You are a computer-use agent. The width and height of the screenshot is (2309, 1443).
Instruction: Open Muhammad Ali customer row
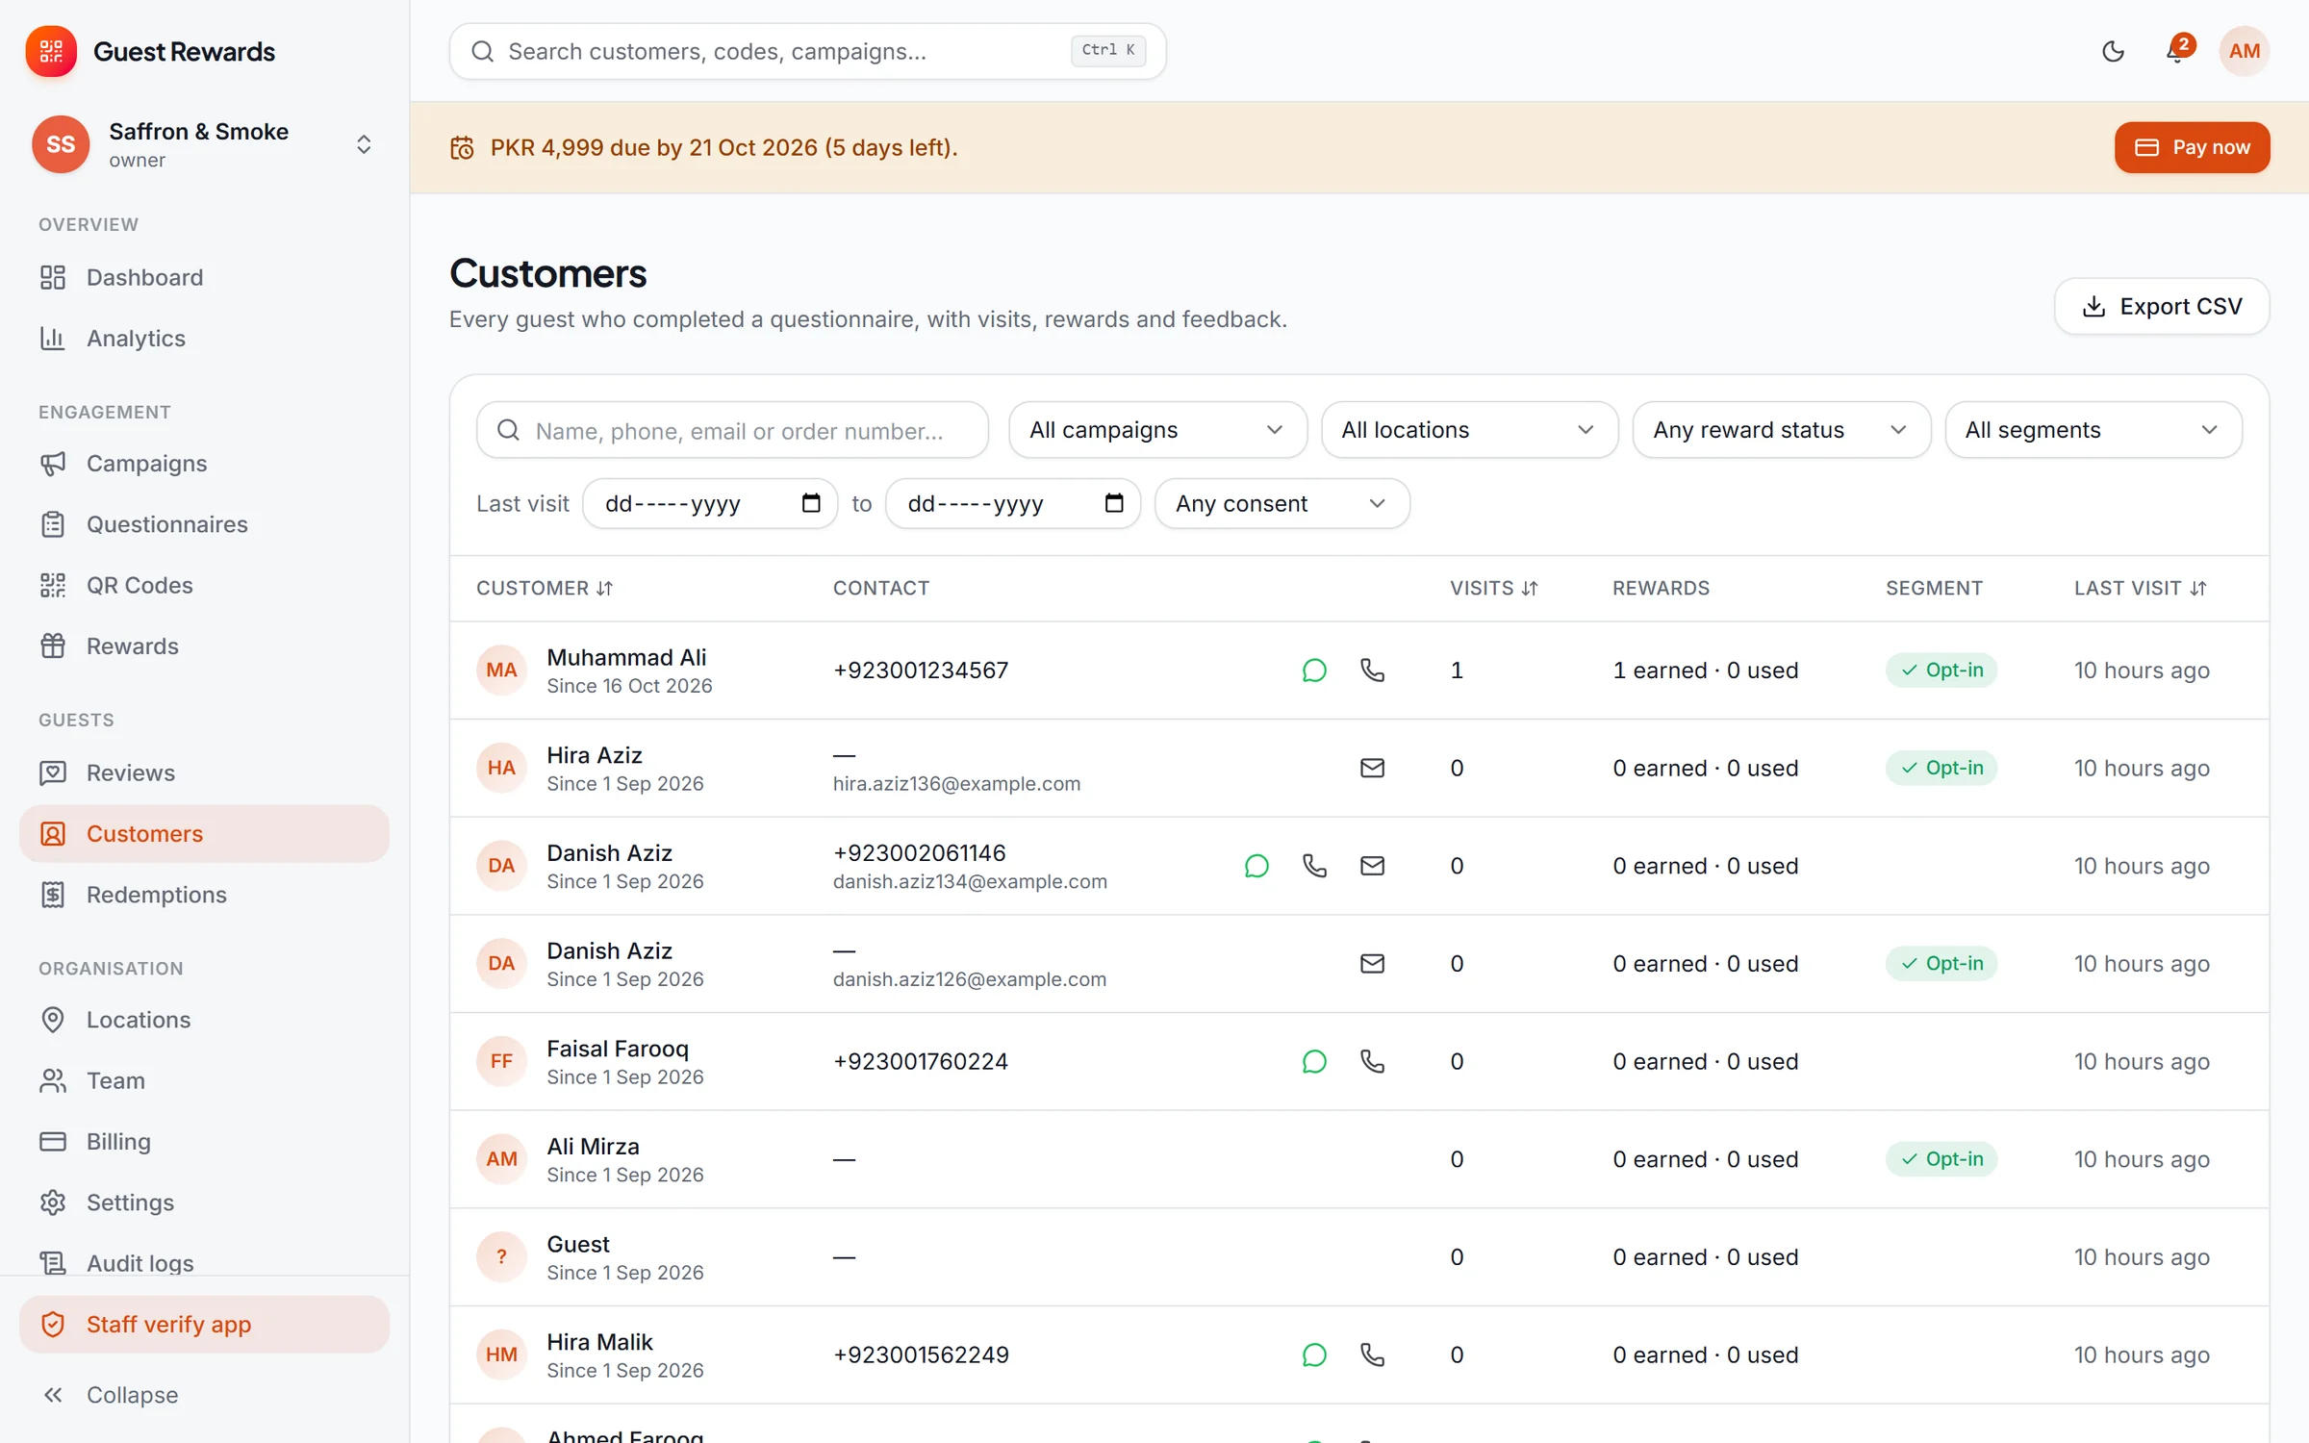click(1358, 671)
